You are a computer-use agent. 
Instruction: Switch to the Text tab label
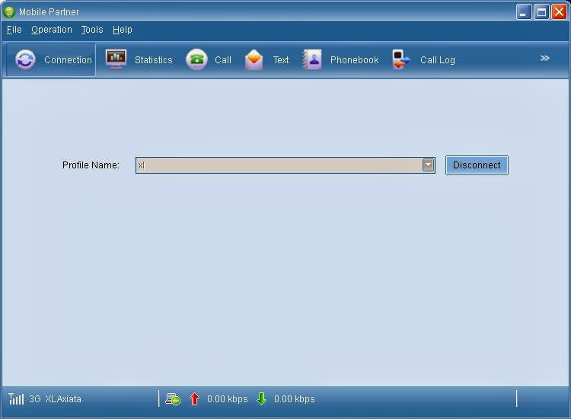coord(281,59)
